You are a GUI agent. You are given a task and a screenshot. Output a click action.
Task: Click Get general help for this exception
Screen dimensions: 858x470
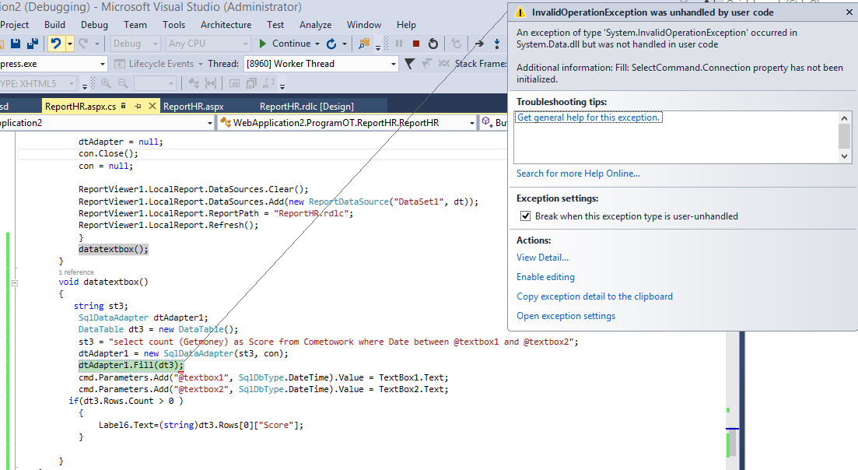[589, 117]
